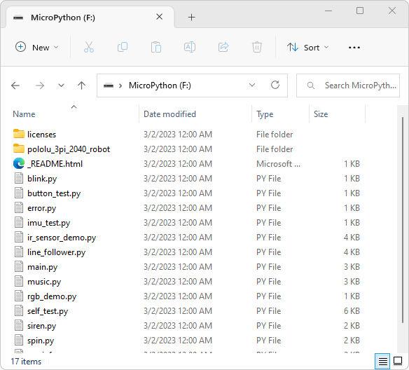Minimize the File Explorer window

pyautogui.click(x=328, y=11)
